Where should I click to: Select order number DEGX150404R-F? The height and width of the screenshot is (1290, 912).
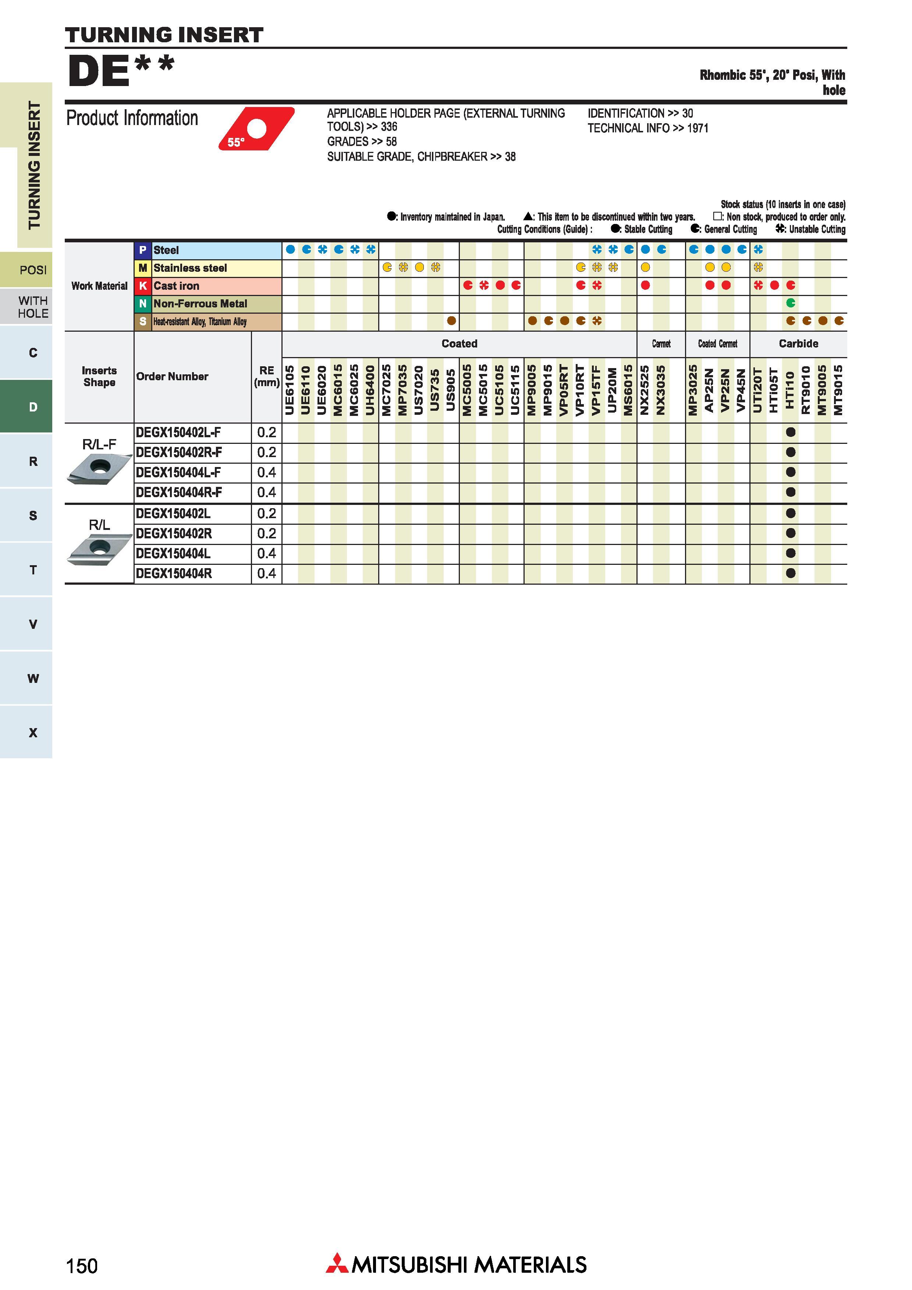(x=179, y=493)
